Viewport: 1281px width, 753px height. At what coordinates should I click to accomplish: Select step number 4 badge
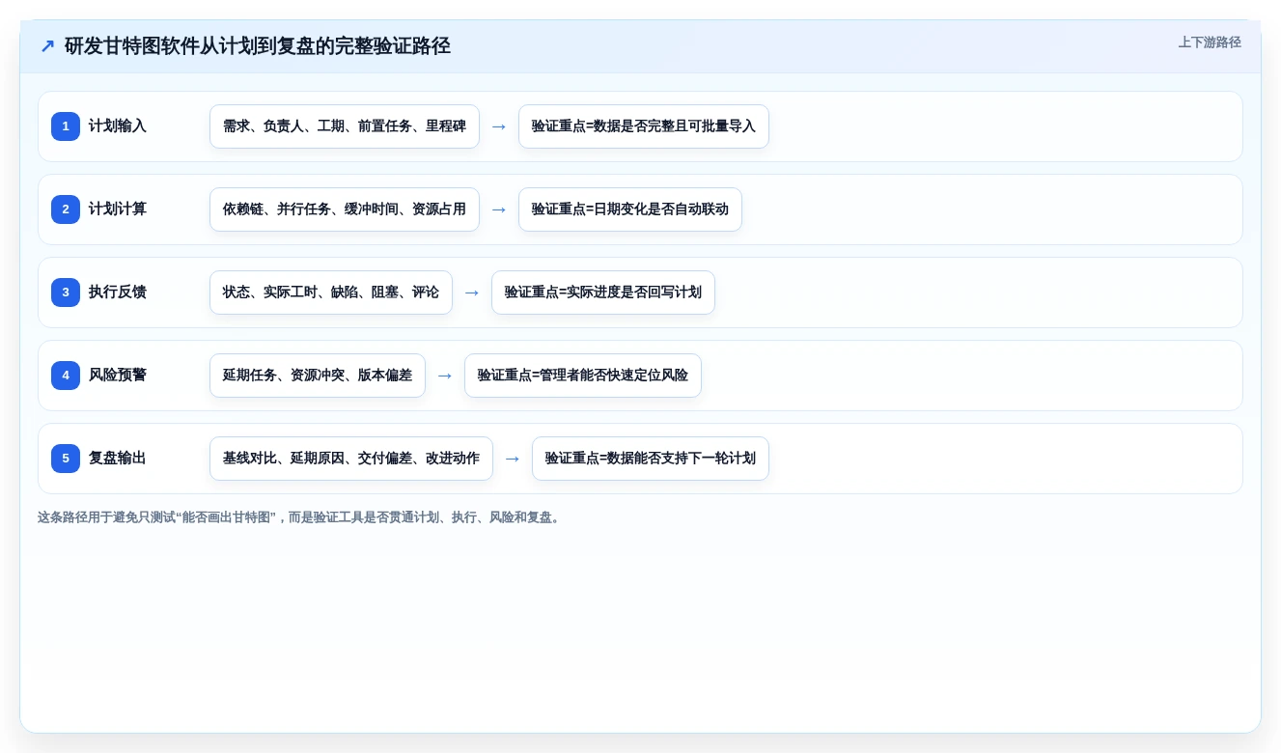66,376
